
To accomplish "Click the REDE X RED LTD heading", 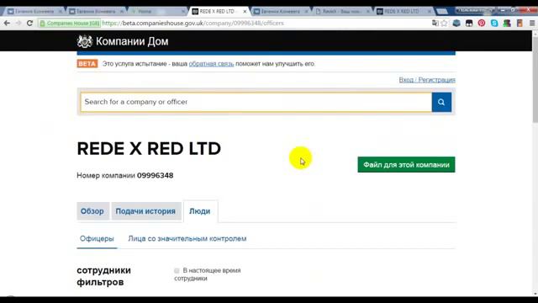I will point(149,149).
